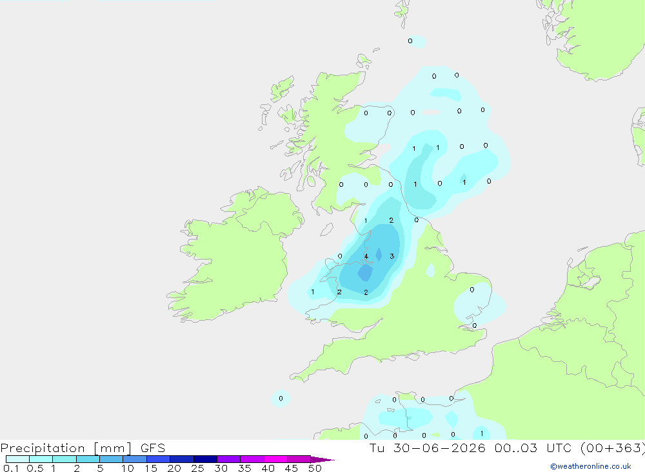The height and width of the screenshot is (472, 645).
Task: Click the 30–35 mm violet legend swatch
Action: (x=229, y=459)
